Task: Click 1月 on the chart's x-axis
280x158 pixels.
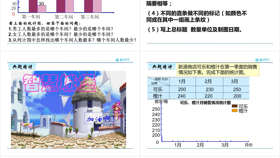Action: (178, 145)
